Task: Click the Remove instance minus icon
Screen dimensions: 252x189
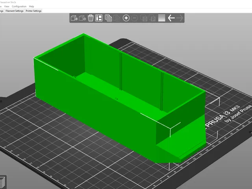Action: point(135,18)
